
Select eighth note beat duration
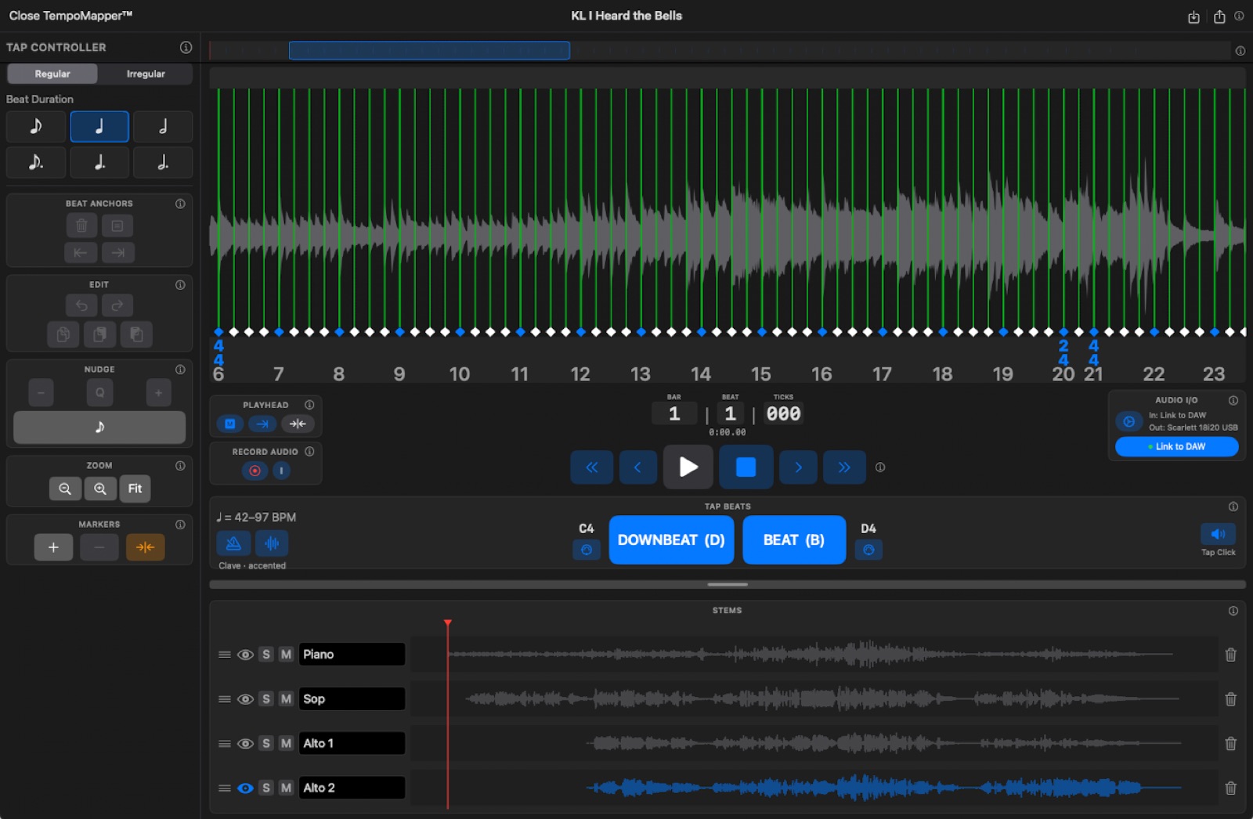coord(36,126)
